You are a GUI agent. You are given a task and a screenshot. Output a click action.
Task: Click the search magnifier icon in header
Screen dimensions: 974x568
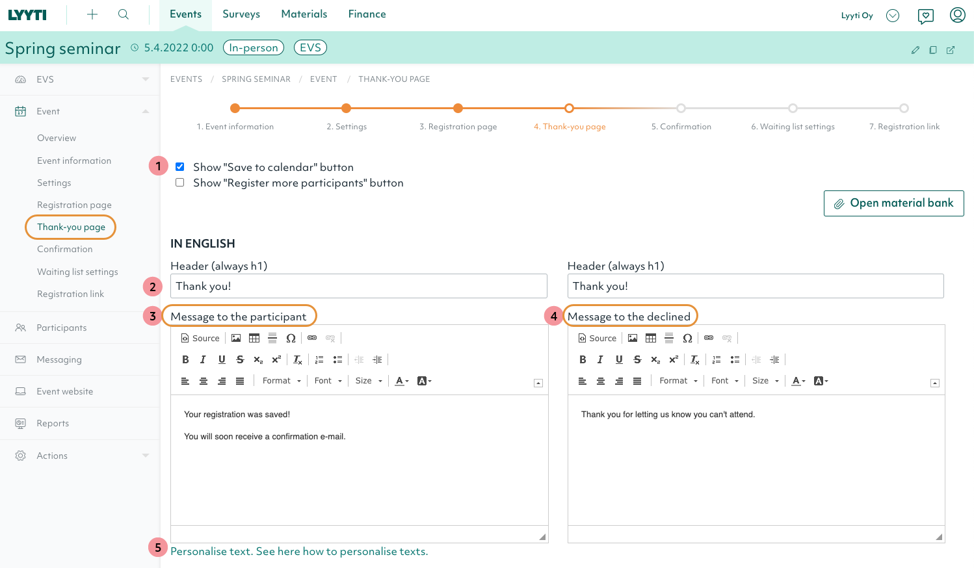(x=123, y=14)
